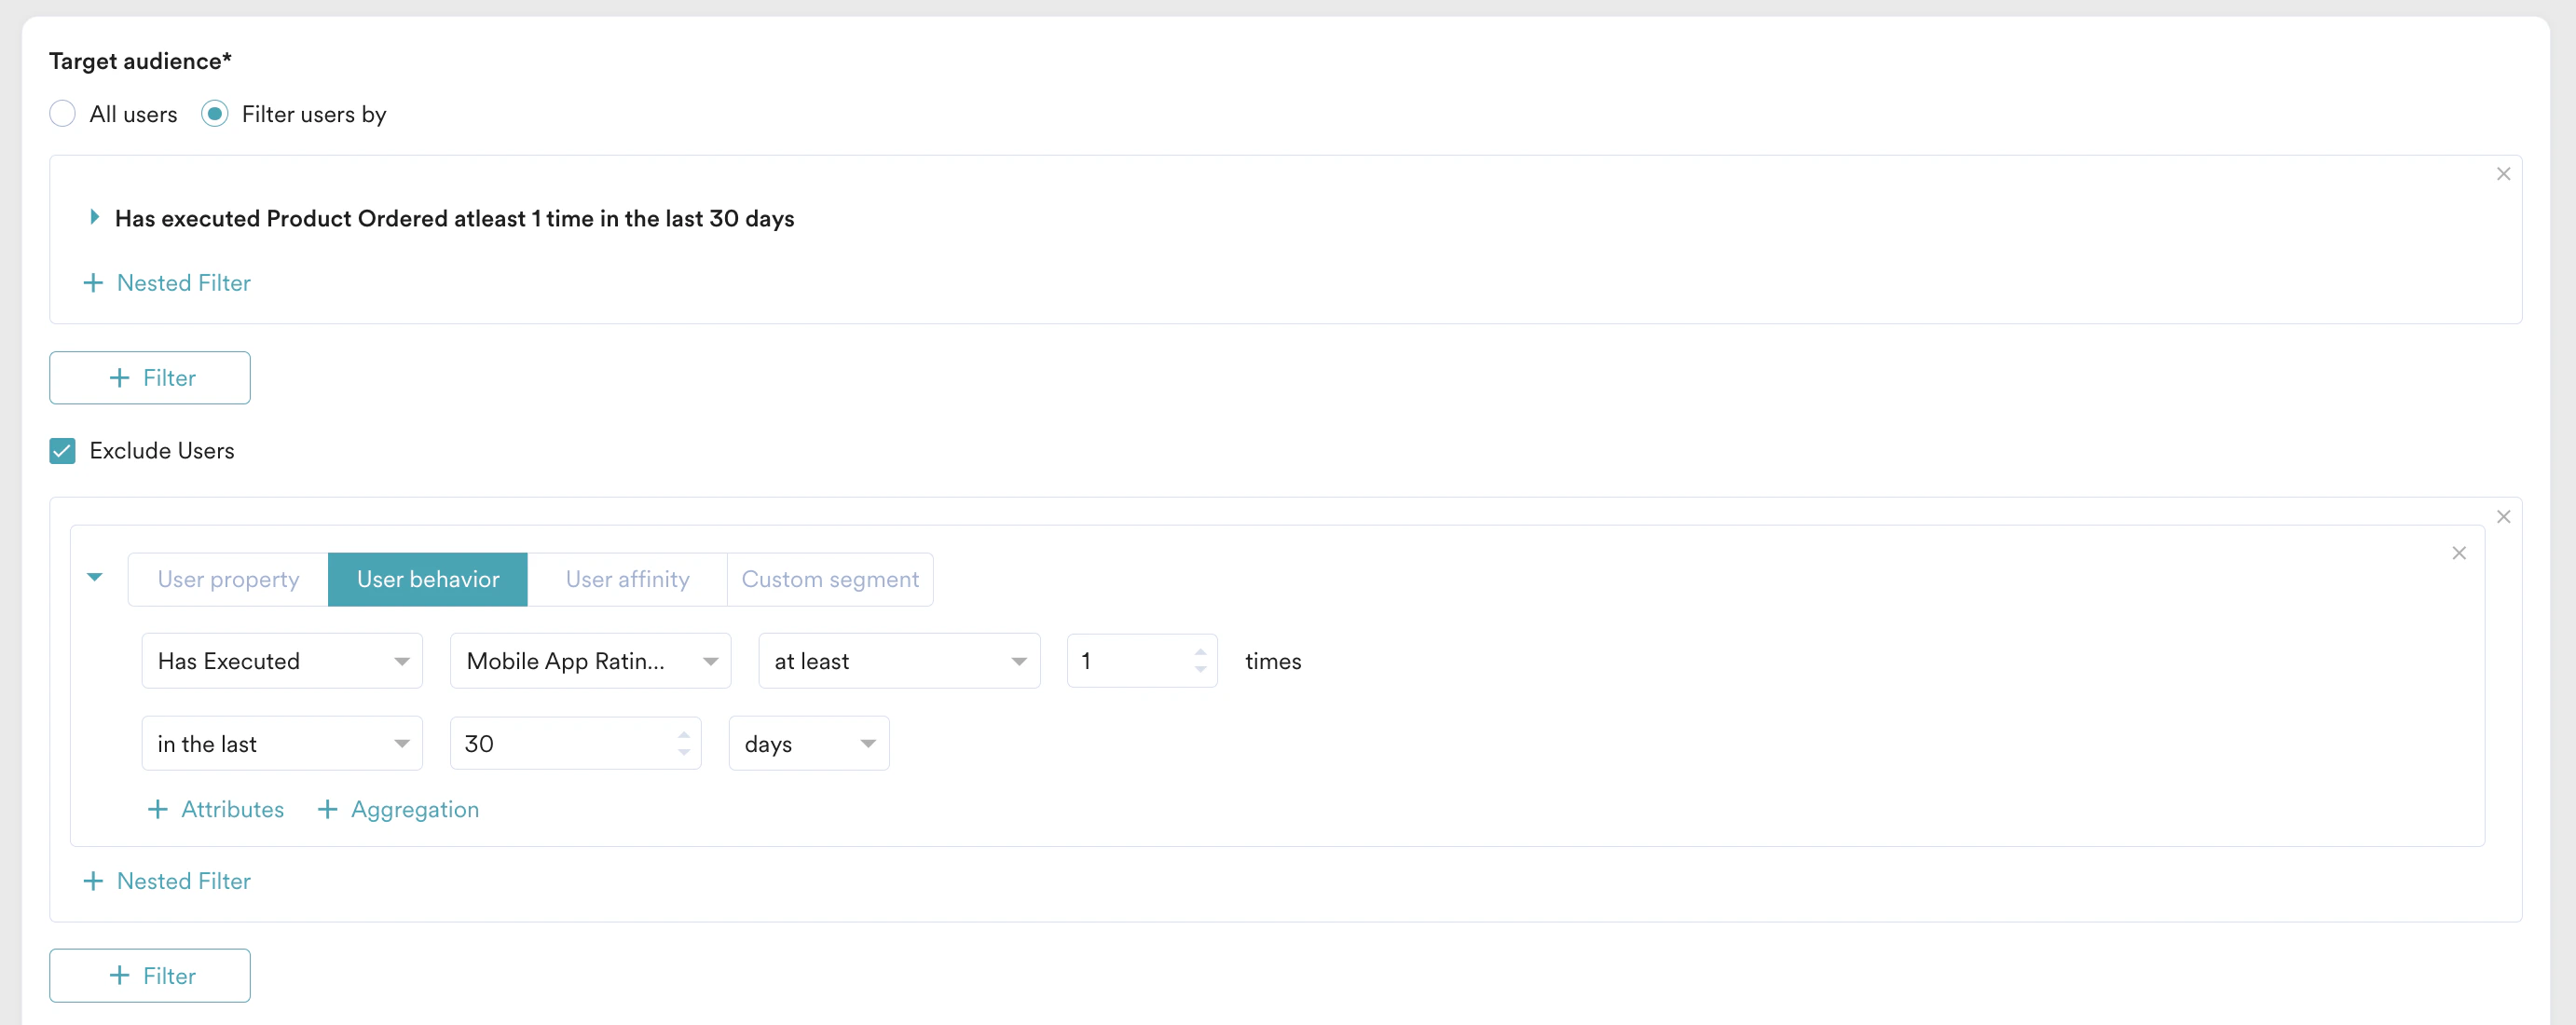Expand the Product Ordered filter details
Image resolution: width=2576 pixels, height=1025 pixels.
click(x=95, y=217)
